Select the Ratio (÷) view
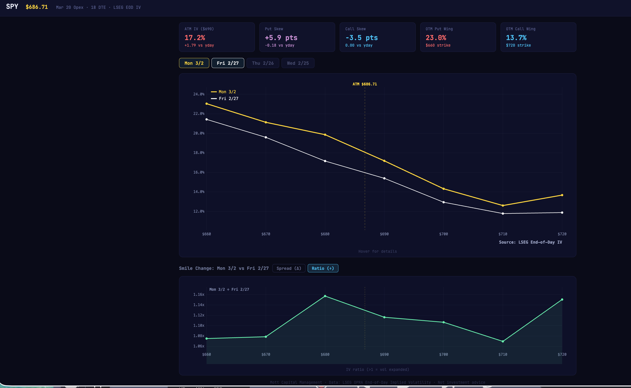Viewport: 631px width, 388px height. click(x=323, y=268)
